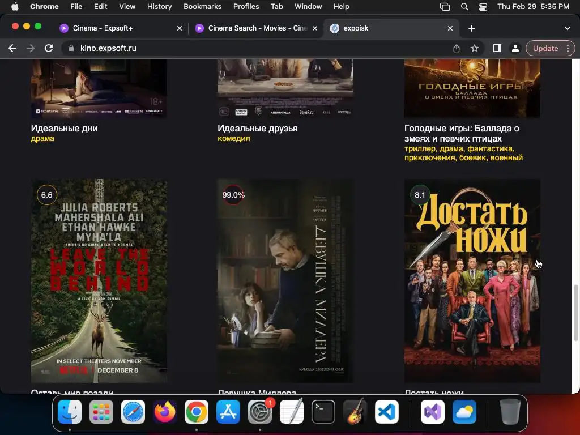Select the expoisk tab
580x435 pixels.
[391, 28]
